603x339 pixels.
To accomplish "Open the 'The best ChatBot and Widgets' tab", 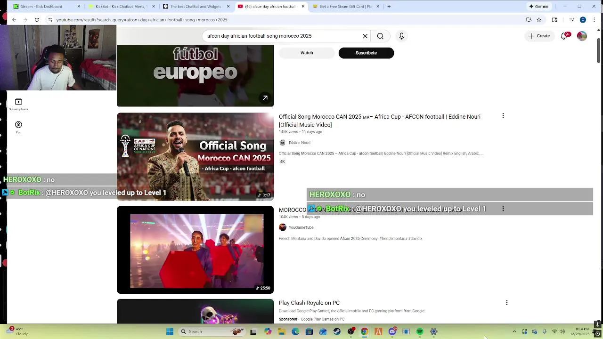I will [196, 7].
